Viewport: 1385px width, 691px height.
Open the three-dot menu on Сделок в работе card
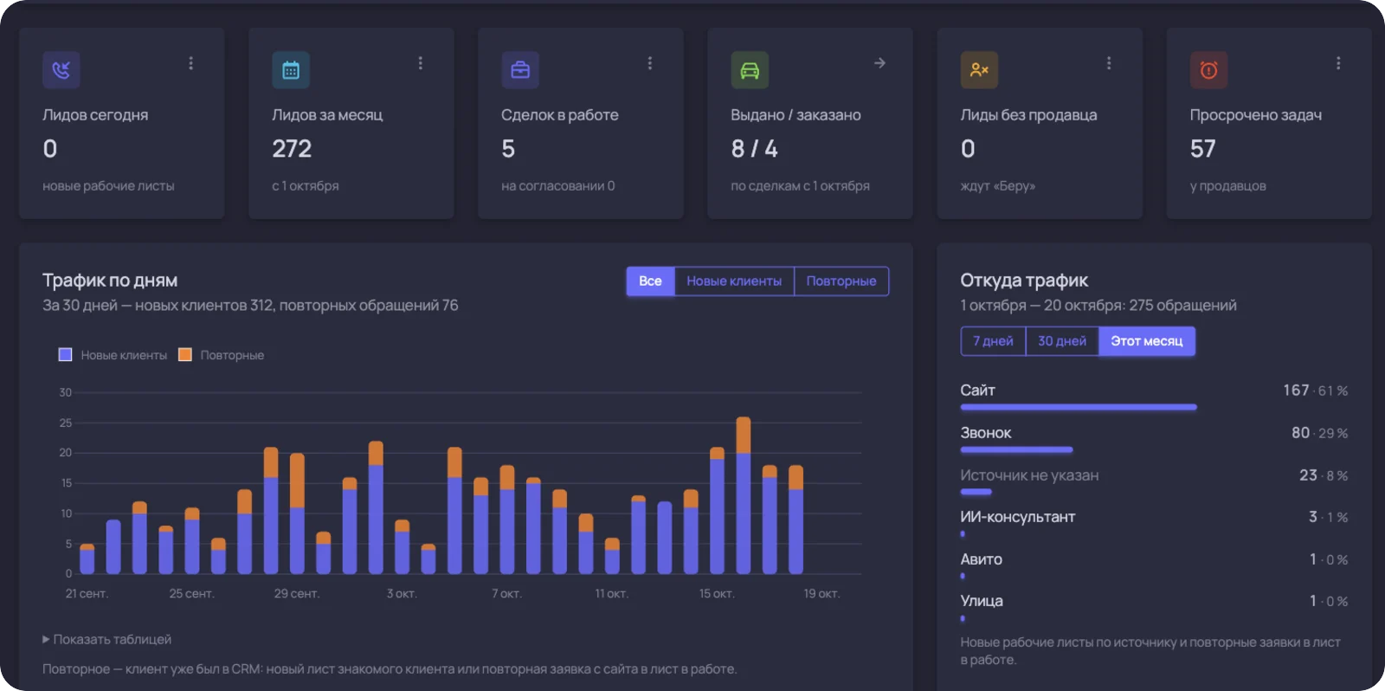tap(650, 63)
